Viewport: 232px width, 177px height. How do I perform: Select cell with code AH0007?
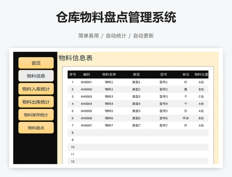[86, 125]
